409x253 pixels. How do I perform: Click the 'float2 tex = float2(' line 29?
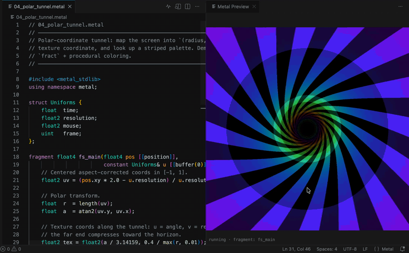click(x=124, y=242)
